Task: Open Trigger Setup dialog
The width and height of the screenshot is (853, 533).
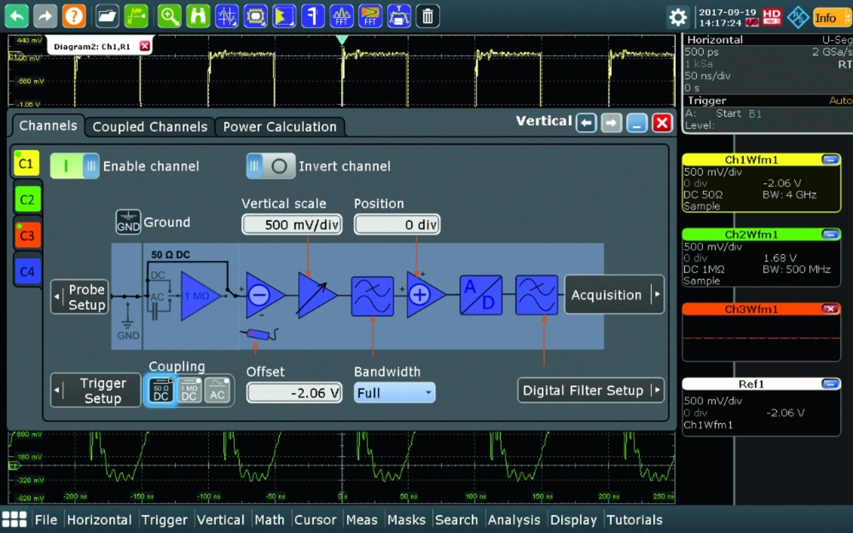Action: (x=96, y=390)
